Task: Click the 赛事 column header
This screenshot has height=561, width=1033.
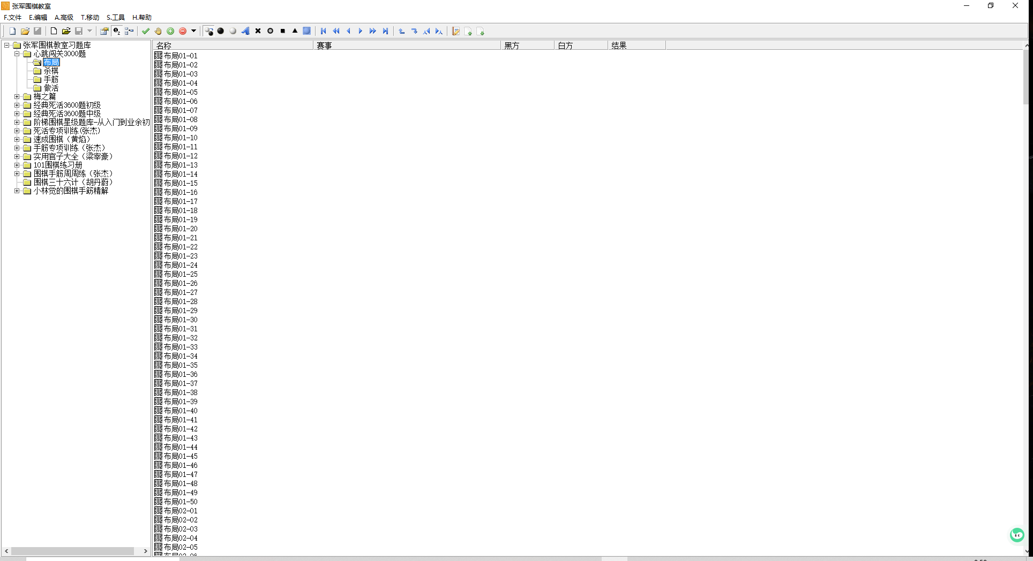Action: [x=407, y=46]
